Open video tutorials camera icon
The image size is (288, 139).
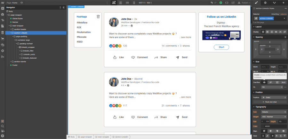[x=3, y=131]
